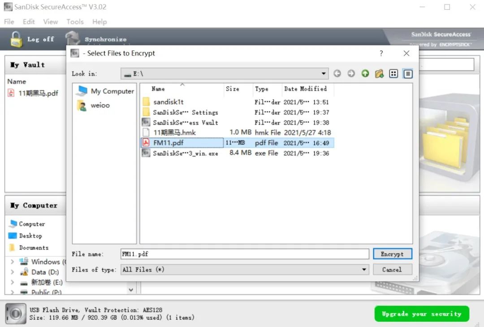Click the 新加卷 (E:) drive entry
Screen dimensions: 484x327
[x=41, y=282]
